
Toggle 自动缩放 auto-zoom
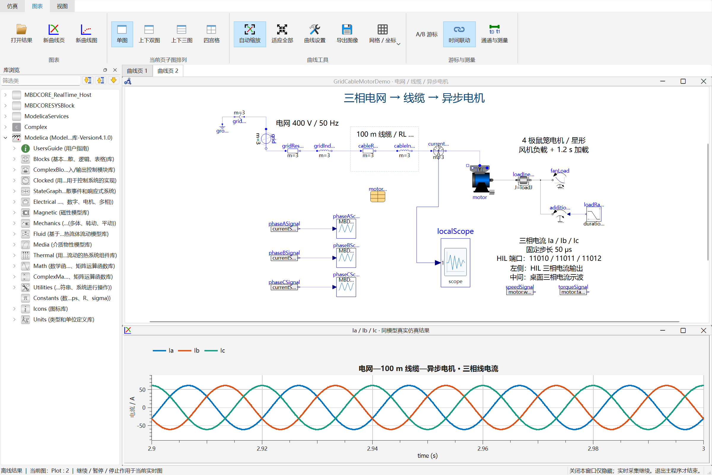249,34
